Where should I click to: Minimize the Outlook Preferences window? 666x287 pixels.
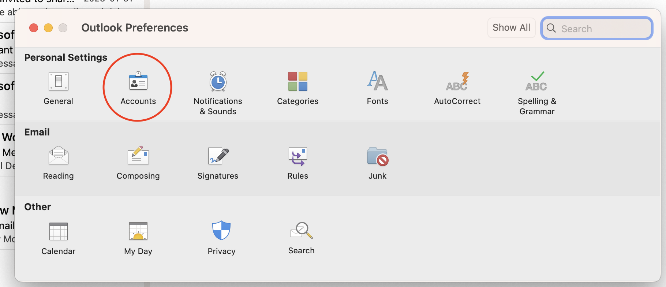pos(48,28)
